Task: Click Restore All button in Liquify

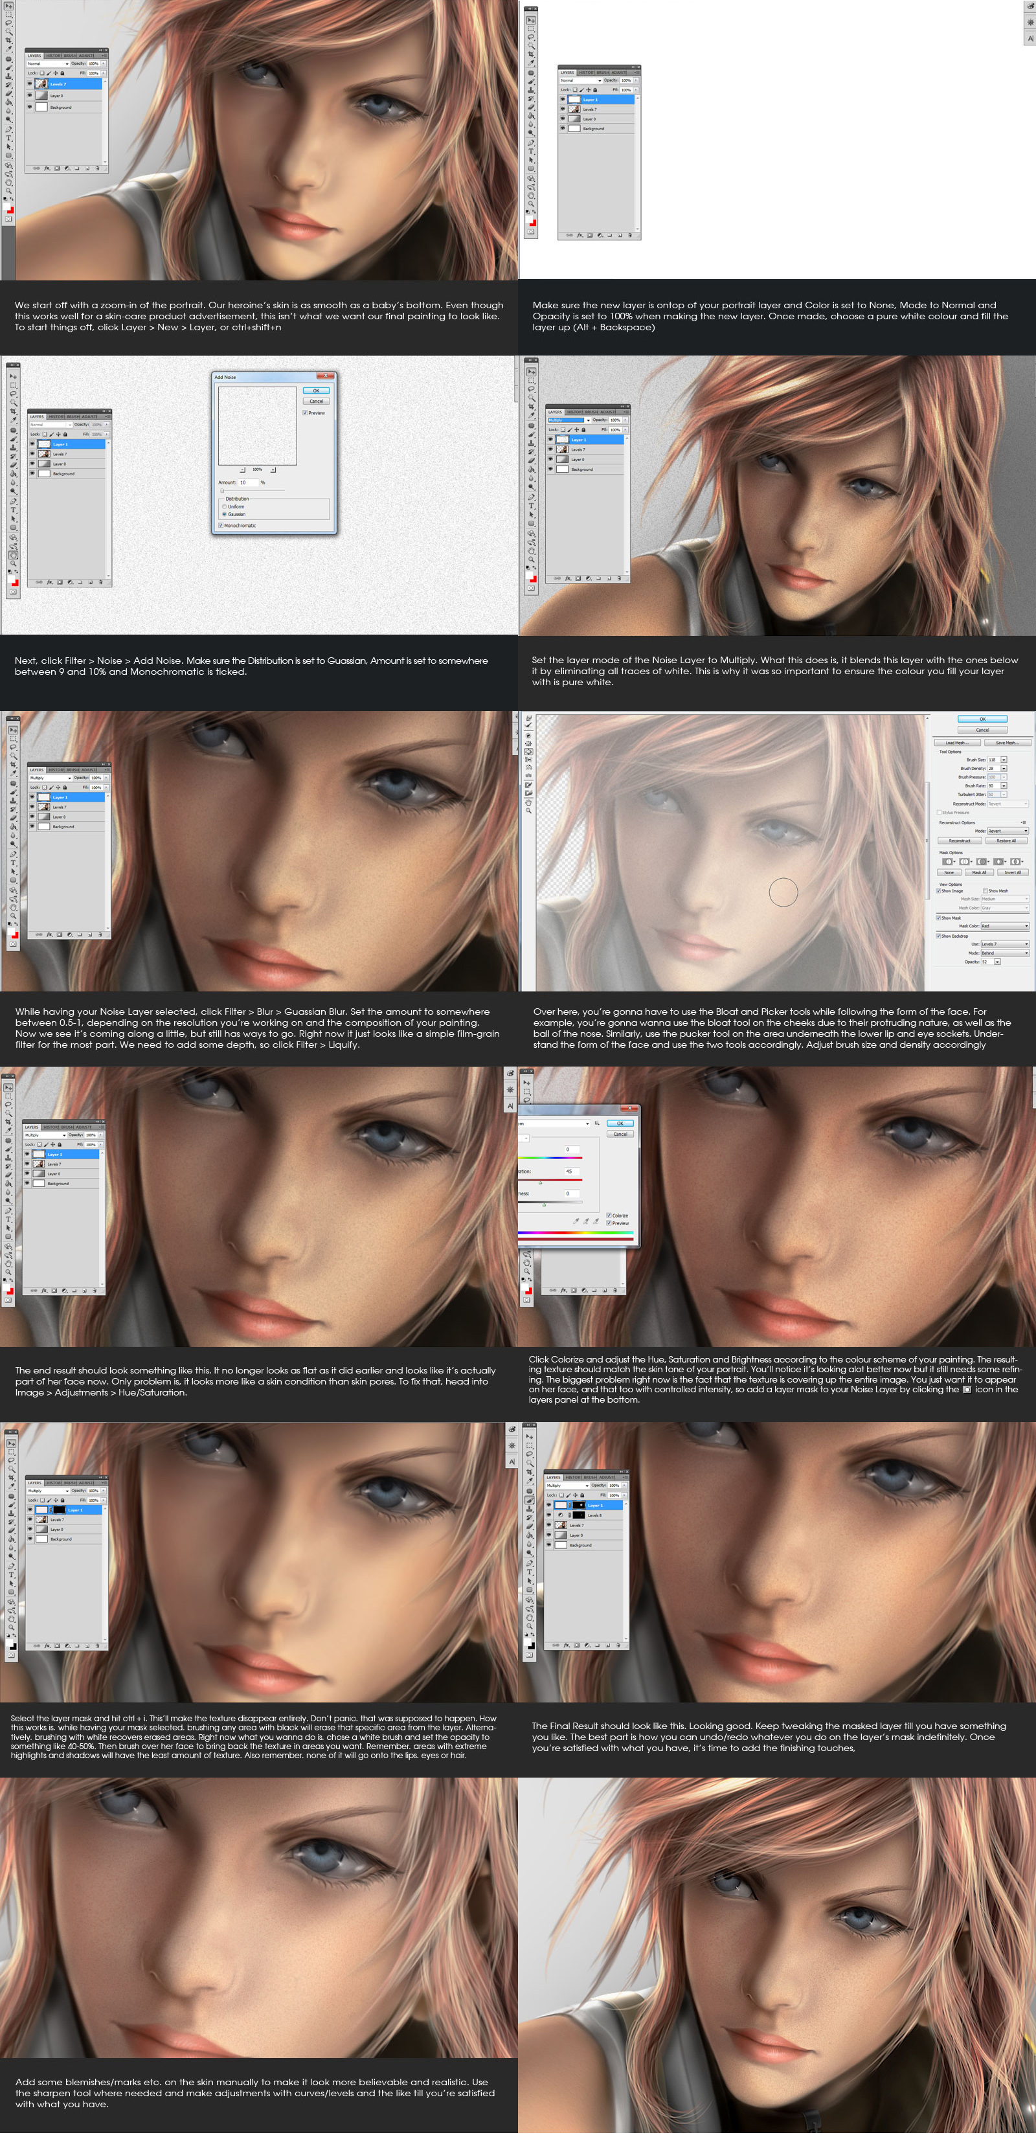Action: pos(1007,841)
